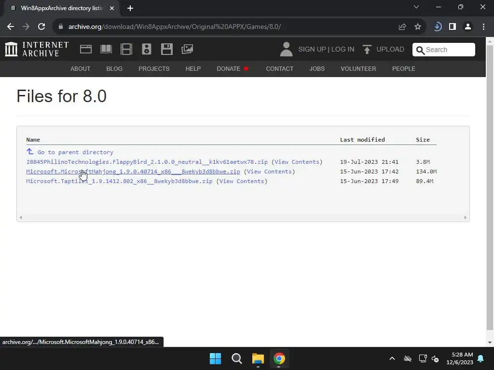Click the Last modified column header
The width and height of the screenshot is (494, 370).
362,140
